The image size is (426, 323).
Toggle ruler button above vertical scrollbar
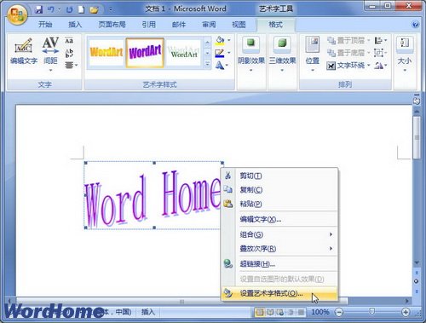pyautogui.click(x=417, y=101)
